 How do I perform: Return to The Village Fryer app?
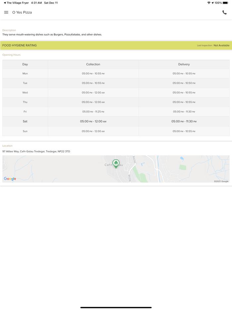pyautogui.click(x=16, y=3)
